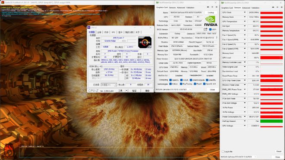Click the title bar icon of left GPU-Z window
The height and width of the screenshot is (160, 285).
pyautogui.click(x=157, y=3)
